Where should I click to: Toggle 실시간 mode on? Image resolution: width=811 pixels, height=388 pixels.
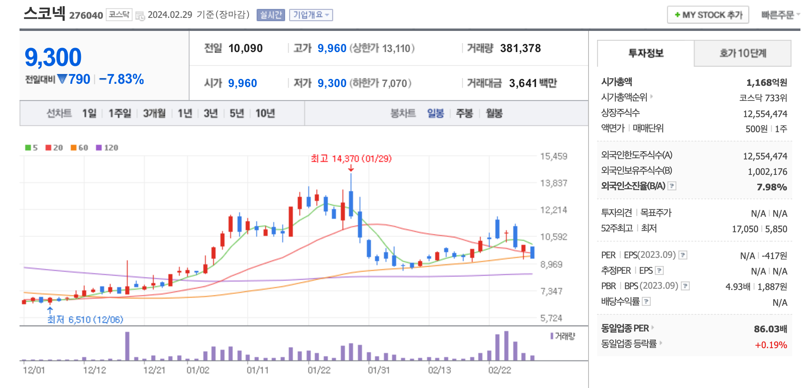coord(271,15)
